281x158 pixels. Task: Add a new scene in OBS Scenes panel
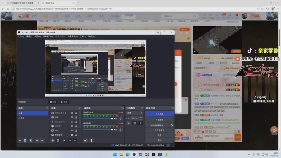[20, 140]
